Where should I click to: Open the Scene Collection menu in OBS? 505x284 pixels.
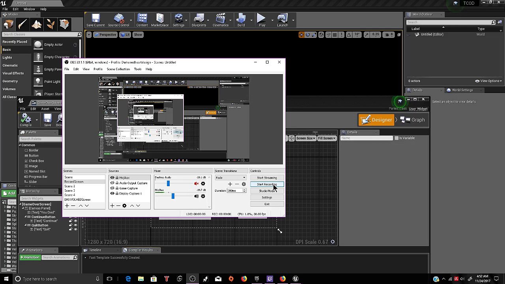pyautogui.click(x=118, y=69)
